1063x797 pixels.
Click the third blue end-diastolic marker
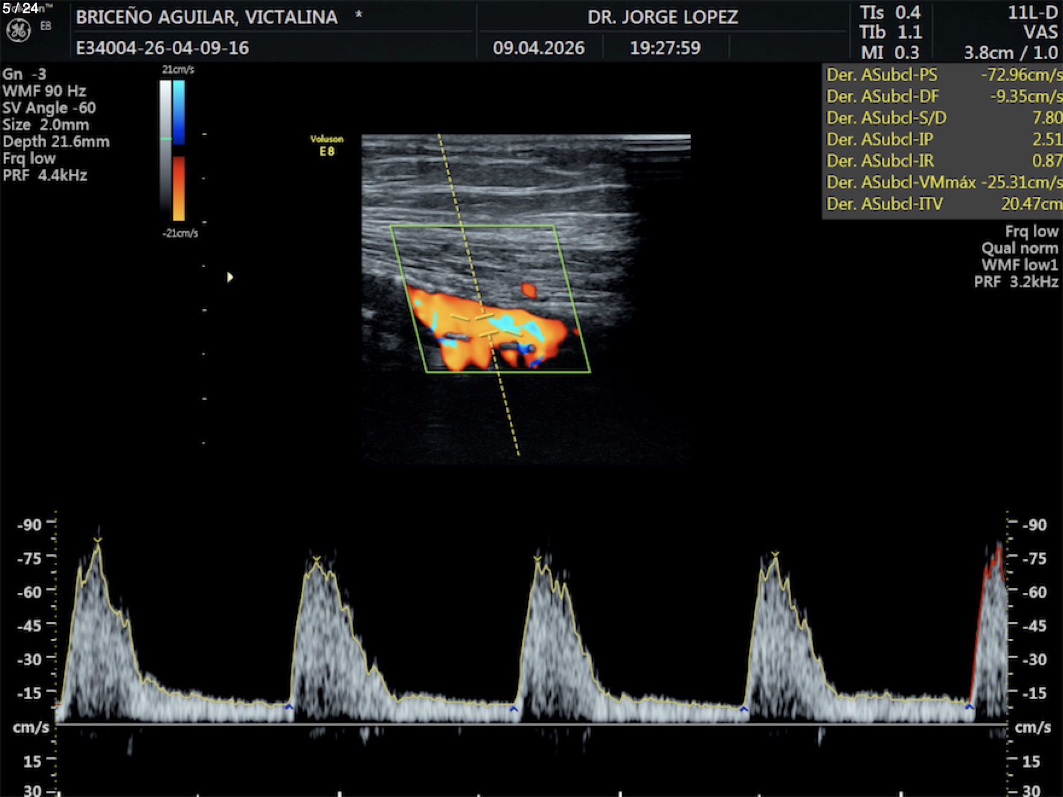(x=743, y=709)
